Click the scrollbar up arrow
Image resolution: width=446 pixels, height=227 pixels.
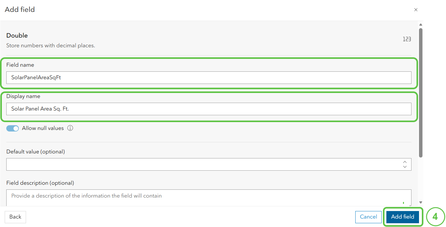pyautogui.click(x=421, y=25)
